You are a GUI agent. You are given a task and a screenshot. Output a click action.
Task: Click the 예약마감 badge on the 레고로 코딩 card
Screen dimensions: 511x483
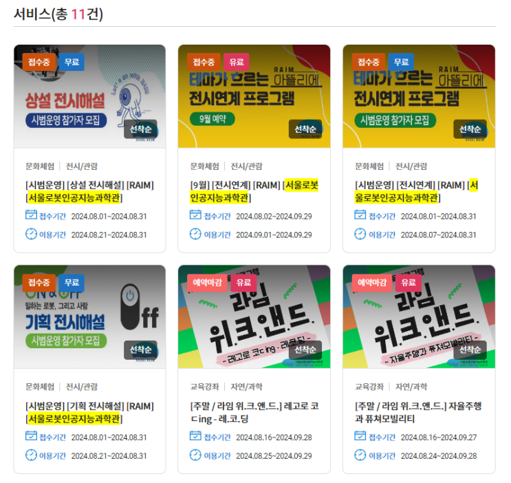pyautogui.click(x=207, y=282)
